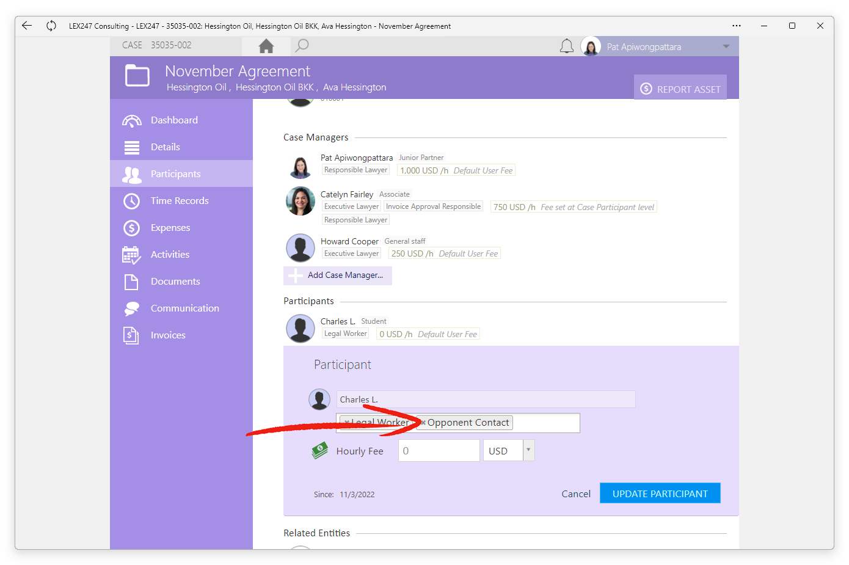
Task: Click the Activities calendar icon
Action: [x=132, y=255]
